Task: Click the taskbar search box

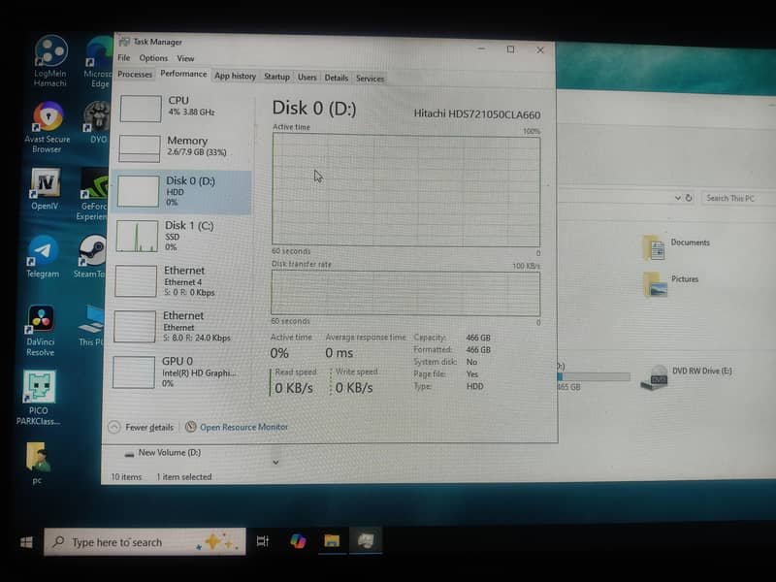Action: click(x=145, y=542)
